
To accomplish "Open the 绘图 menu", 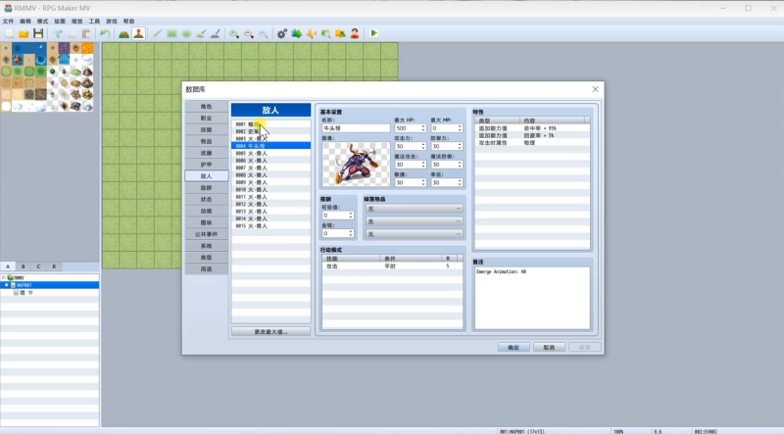I will coord(60,21).
